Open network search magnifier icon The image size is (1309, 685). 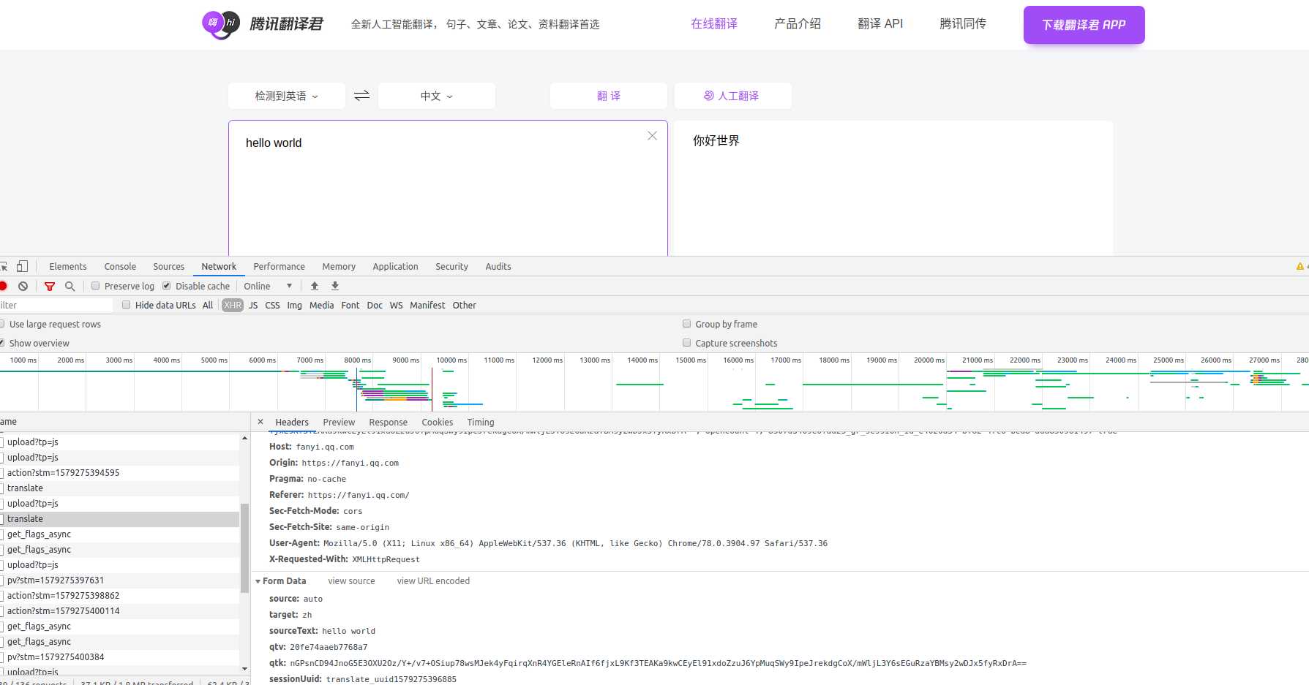coord(70,286)
